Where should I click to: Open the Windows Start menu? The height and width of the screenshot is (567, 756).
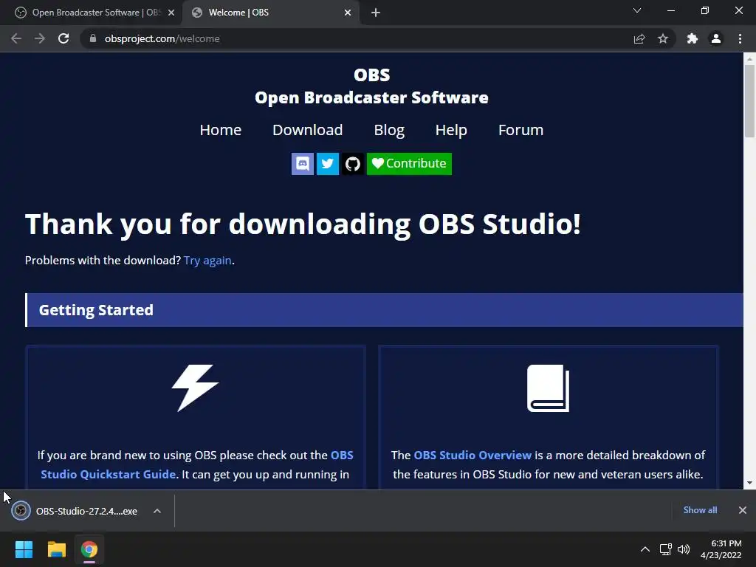point(24,549)
